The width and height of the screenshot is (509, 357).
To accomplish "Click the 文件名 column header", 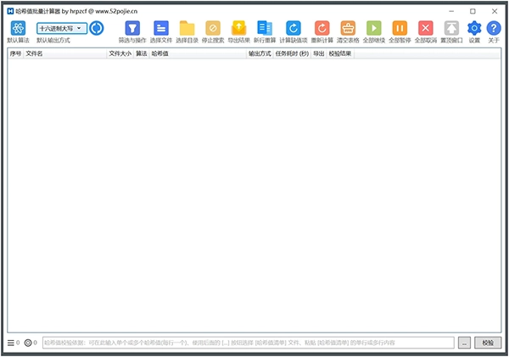I will click(64, 53).
